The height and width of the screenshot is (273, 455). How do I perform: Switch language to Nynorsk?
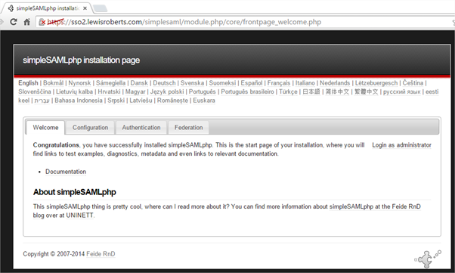(x=79, y=83)
